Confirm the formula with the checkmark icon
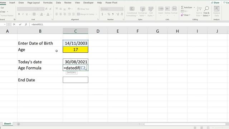Image resolution: width=229 pixels, height=129 pixels. coord(20,24)
